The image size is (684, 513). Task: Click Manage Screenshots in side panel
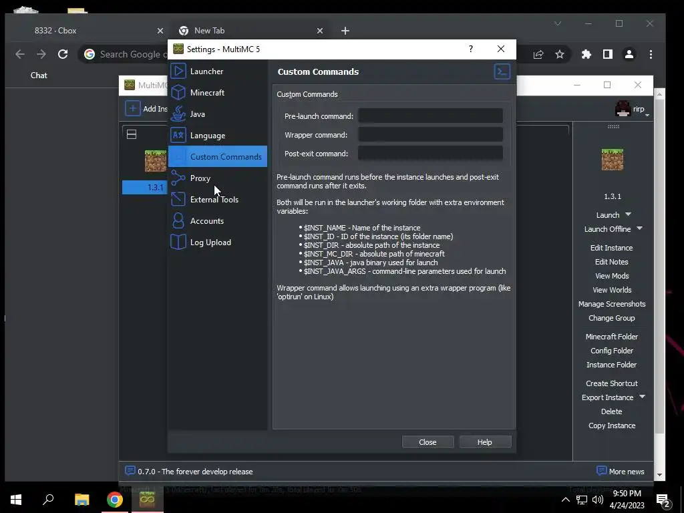(612, 304)
